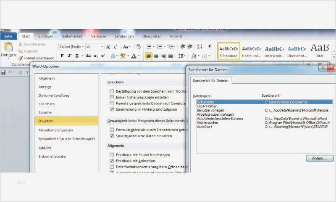Save via the Quick Access floppy icon

(3, 72)
